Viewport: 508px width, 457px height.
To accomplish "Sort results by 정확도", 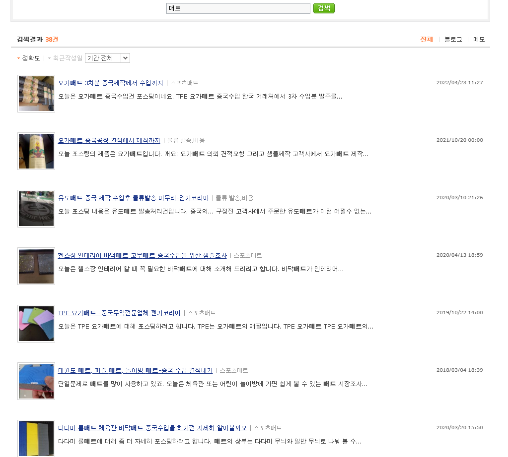I will tap(30, 58).
